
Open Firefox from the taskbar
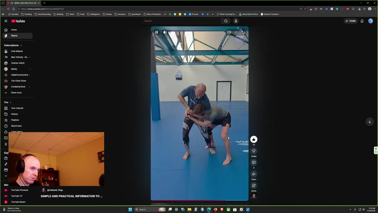(215, 209)
